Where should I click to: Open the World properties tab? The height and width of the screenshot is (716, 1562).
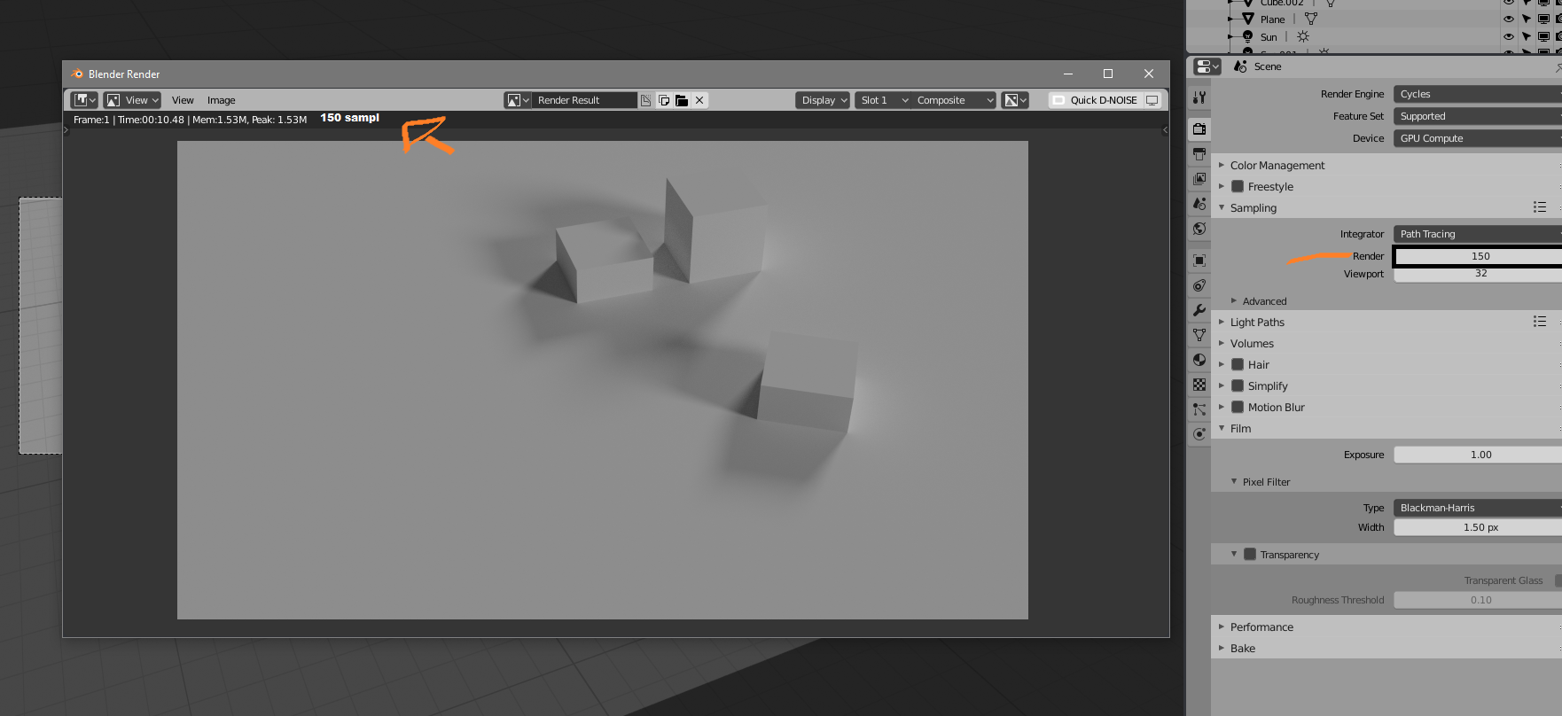point(1199,229)
